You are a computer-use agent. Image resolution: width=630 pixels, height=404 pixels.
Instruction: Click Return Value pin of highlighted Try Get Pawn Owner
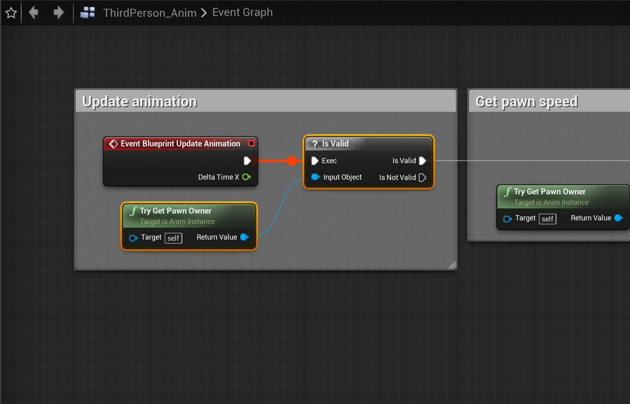coord(244,237)
